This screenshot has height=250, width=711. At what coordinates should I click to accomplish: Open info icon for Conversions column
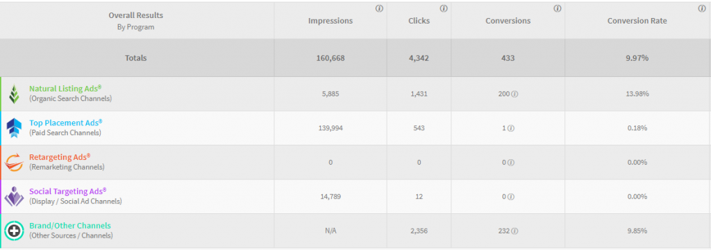tap(558, 8)
